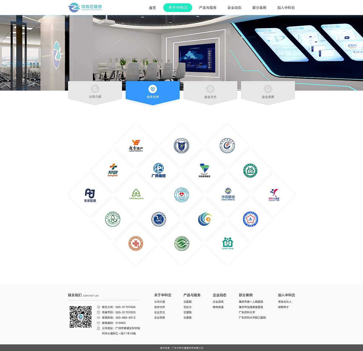Screen dimensions: 363x351
Task: Click the copyright text 广东中科云健康科技有限公司
Action: coord(187,348)
